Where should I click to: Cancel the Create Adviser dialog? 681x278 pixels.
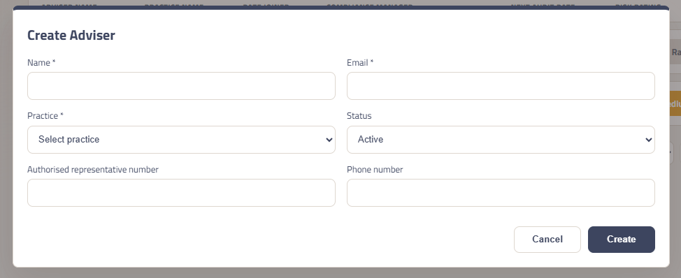pos(547,240)
